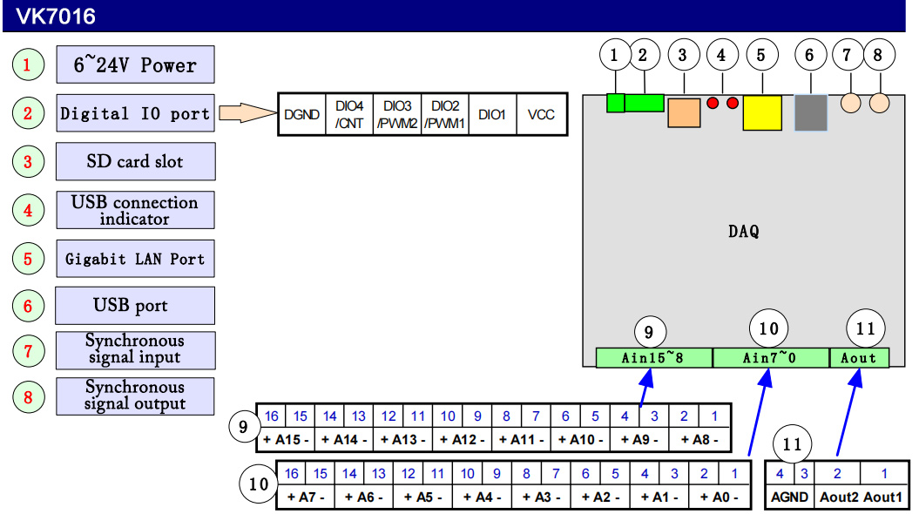Click the arrow pointing from Digital IO port

pyautogui.click(x=245, y=113)
